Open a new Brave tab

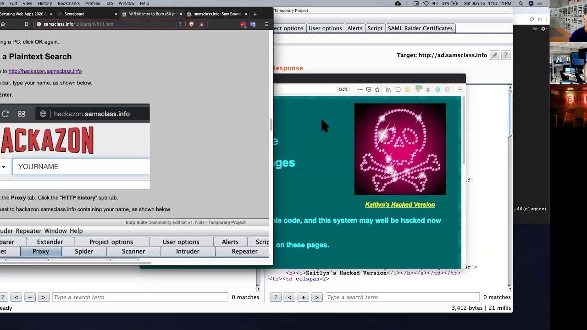(x=255, y=14)
